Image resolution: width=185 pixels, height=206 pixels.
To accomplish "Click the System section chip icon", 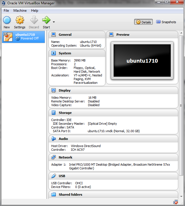I will click(53, 53).
